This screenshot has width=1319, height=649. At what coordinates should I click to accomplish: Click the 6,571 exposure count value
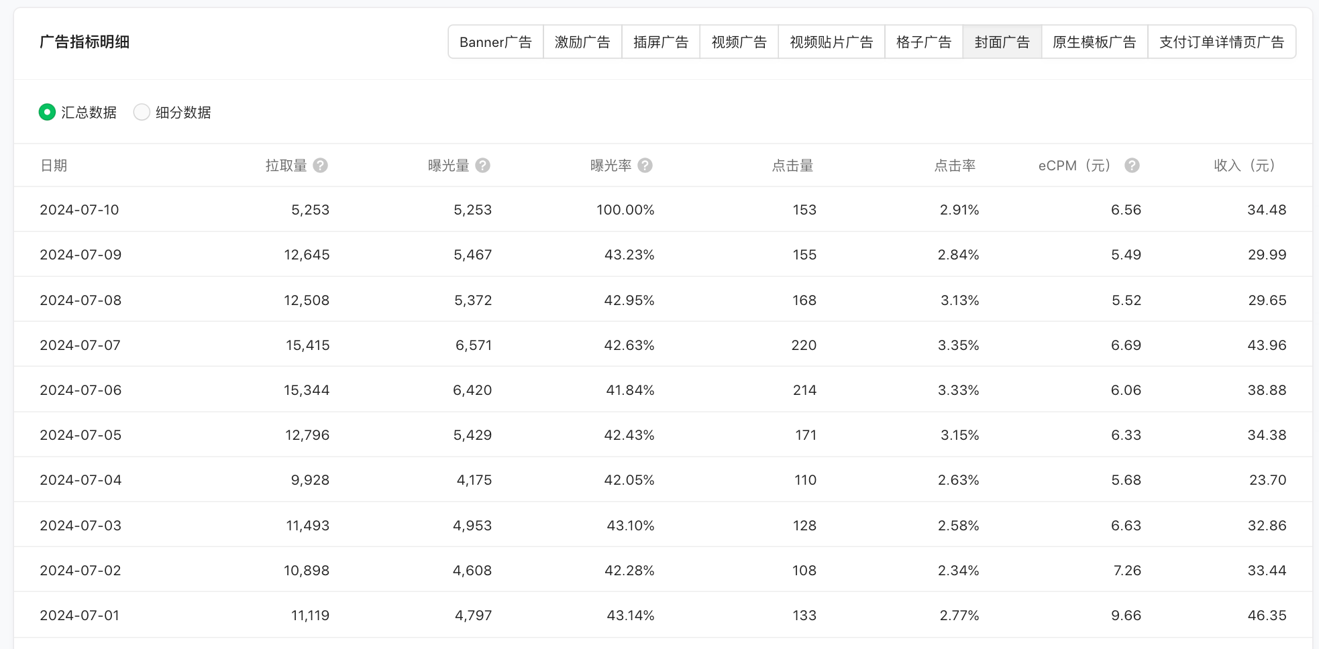tap(474, 345)
